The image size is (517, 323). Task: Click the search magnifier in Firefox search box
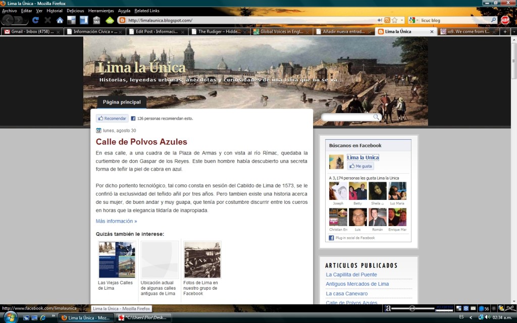click(493, 20)
